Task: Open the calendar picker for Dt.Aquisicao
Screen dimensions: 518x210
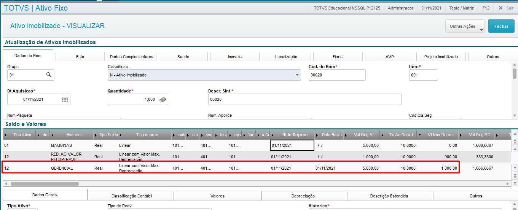Action: 65,99
